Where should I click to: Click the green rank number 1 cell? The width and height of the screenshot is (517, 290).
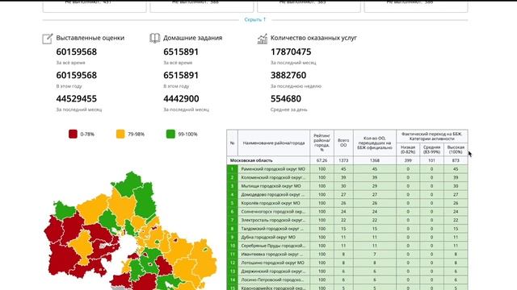click(232, 169)
